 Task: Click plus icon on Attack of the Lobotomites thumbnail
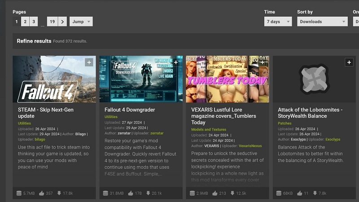point(349,62)
